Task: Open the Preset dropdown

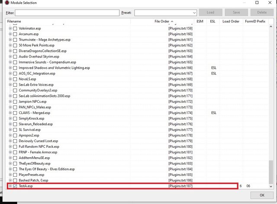Action: 165,13
